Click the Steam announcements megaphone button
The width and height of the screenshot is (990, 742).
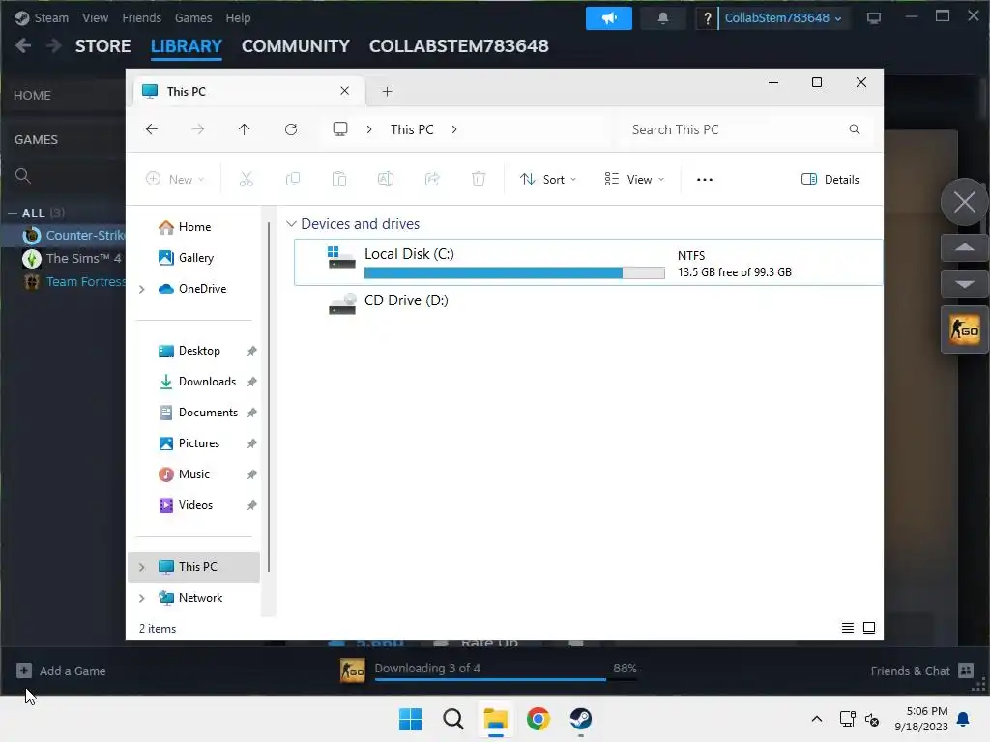[609, 18]
